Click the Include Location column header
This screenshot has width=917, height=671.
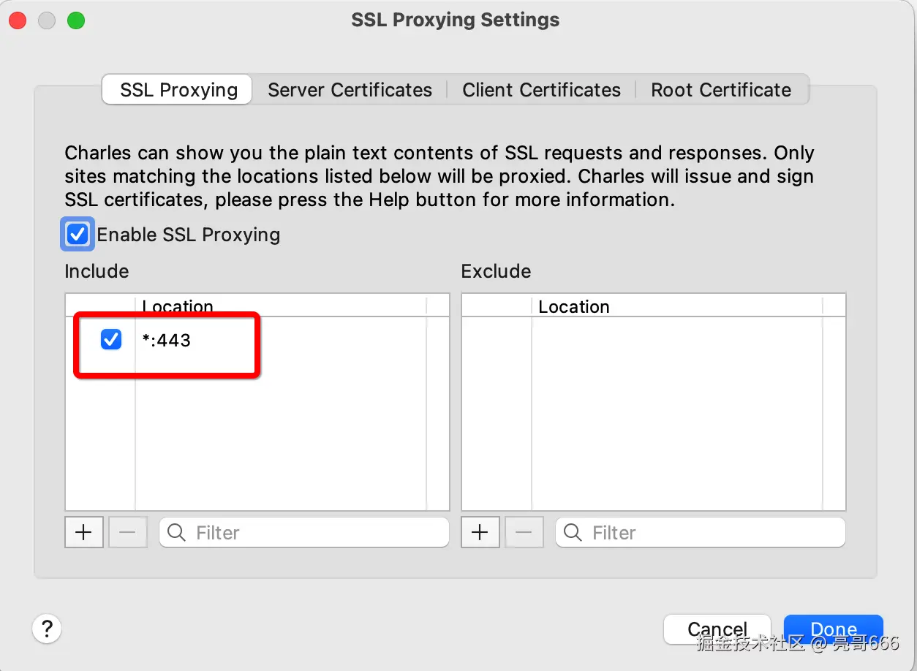click(x=281, y=306)
